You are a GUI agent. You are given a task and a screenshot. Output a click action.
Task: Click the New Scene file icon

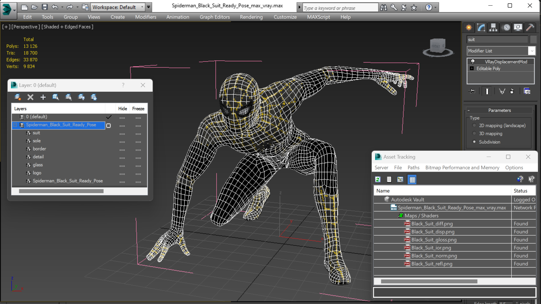25,7
